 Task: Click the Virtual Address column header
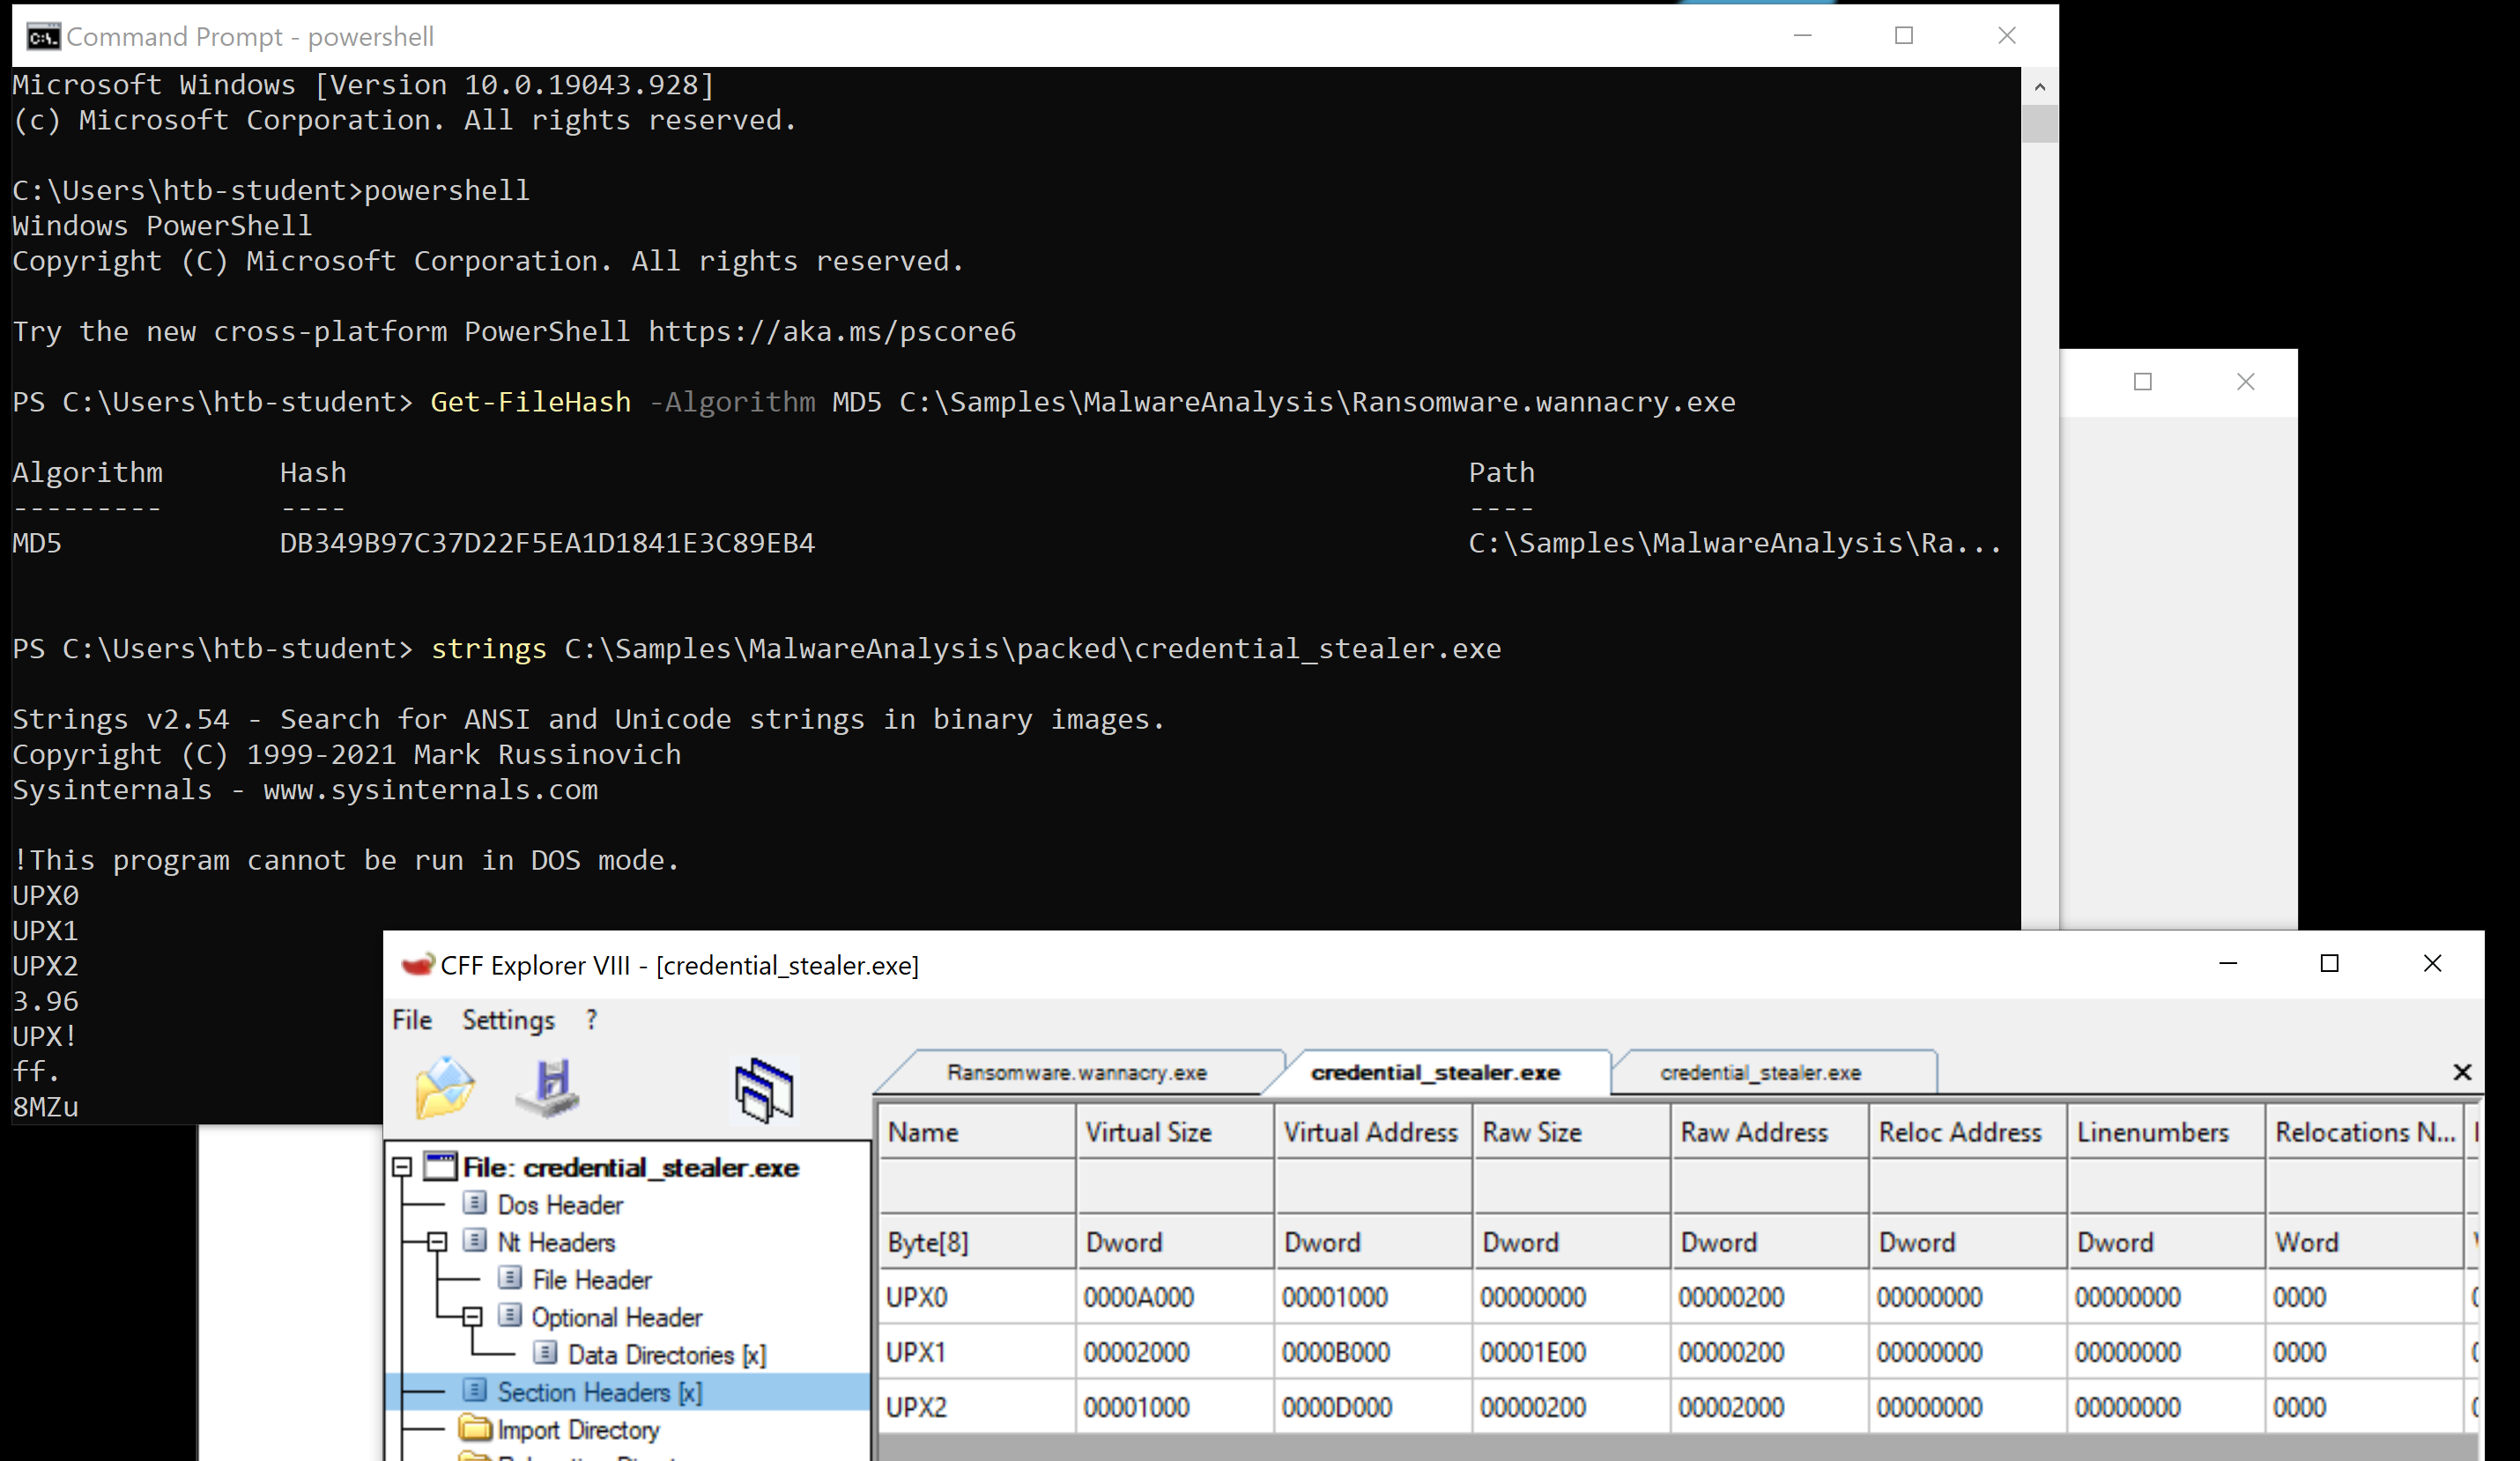click(1373, 1132)
